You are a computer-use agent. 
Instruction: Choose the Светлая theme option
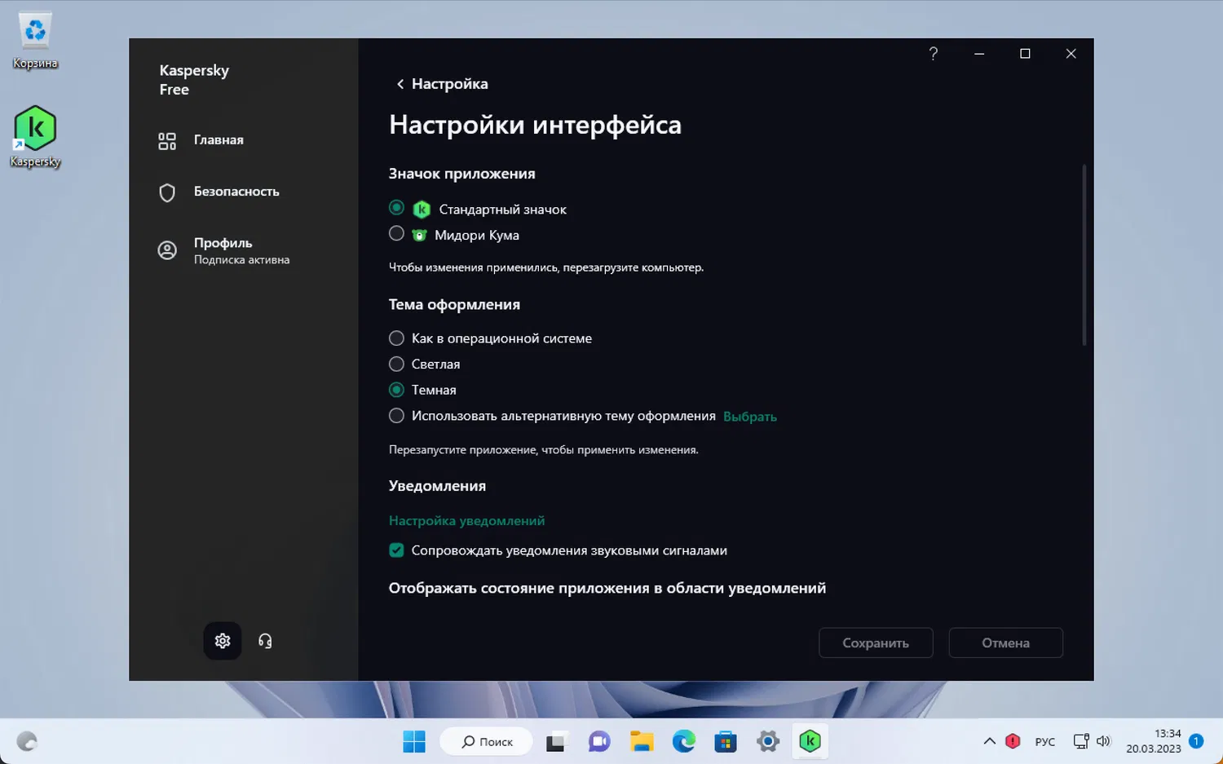396,364
